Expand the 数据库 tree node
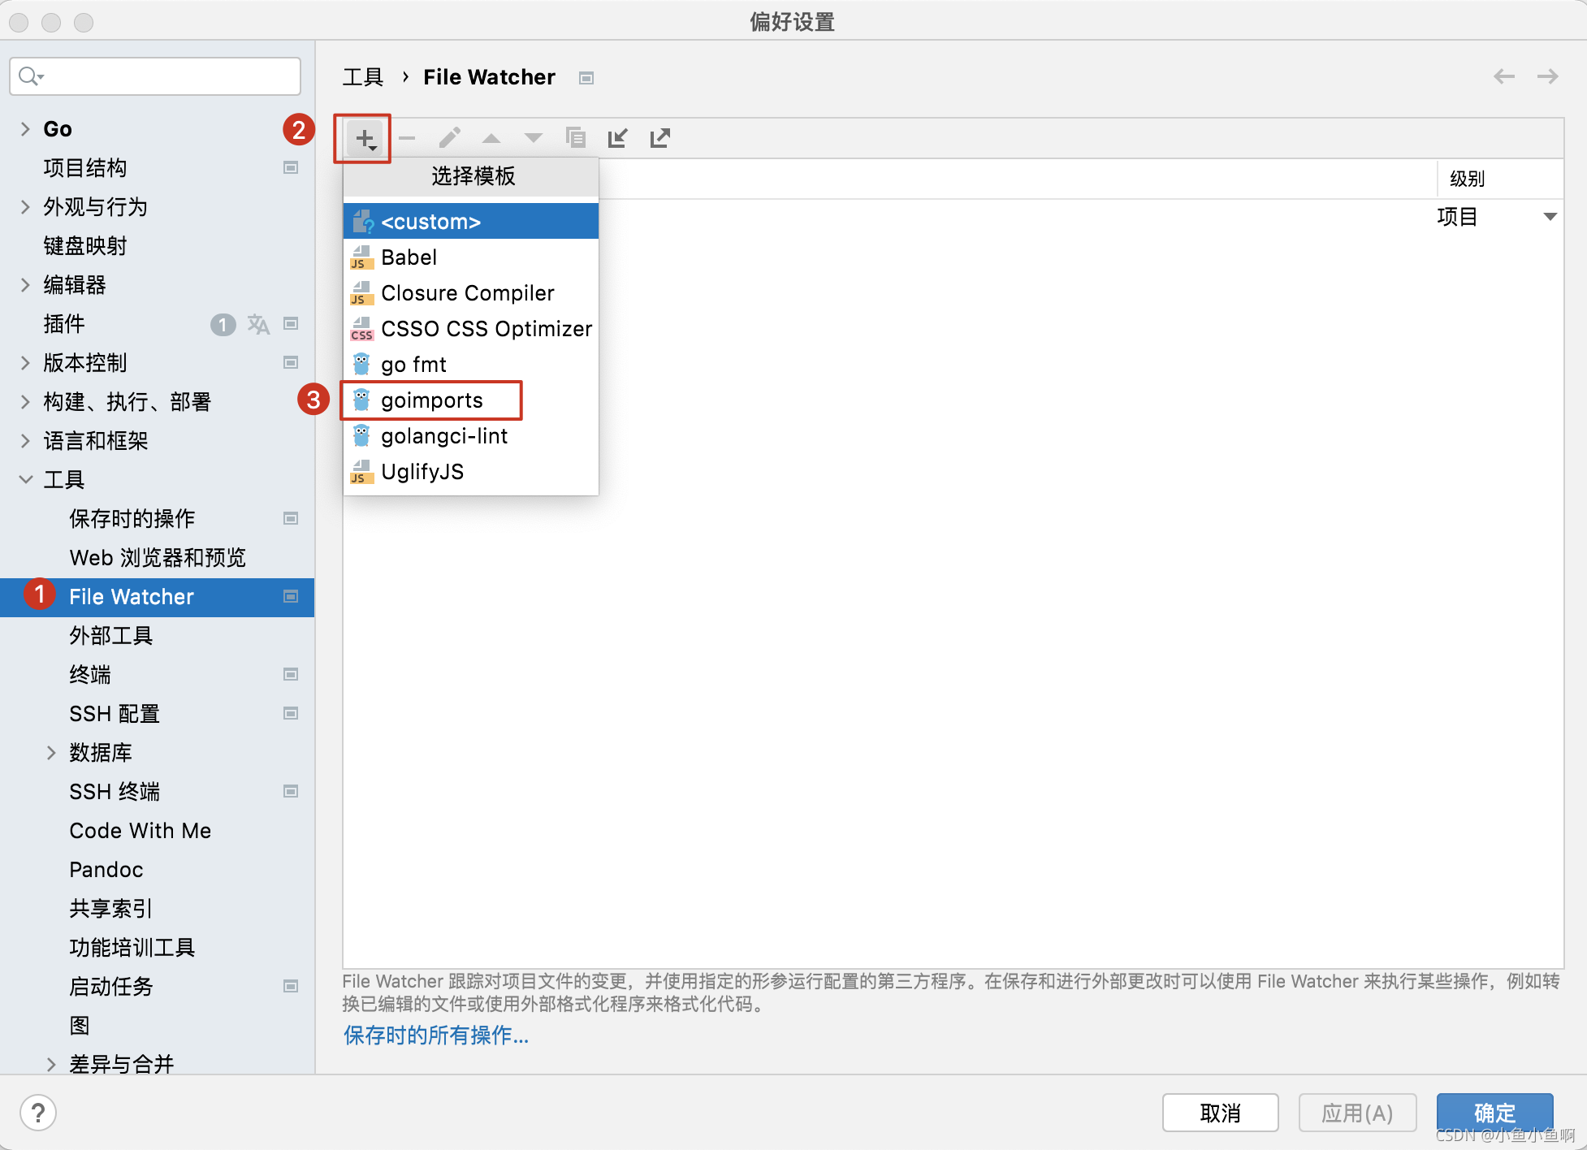Viewport: 1587px width, 1150px height. point(51,753)
